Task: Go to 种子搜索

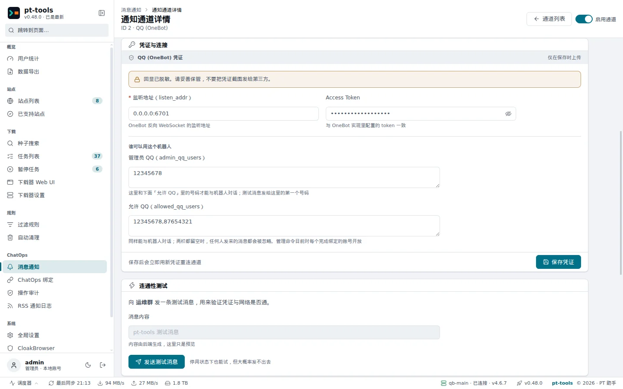Action: [55, 143]
